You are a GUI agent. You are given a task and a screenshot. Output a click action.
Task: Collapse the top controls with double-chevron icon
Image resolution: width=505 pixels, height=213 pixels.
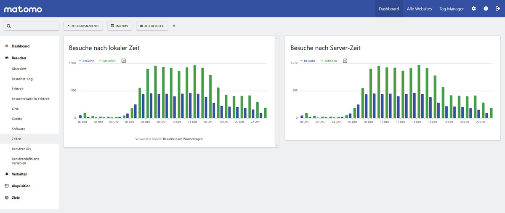[174, 26]
